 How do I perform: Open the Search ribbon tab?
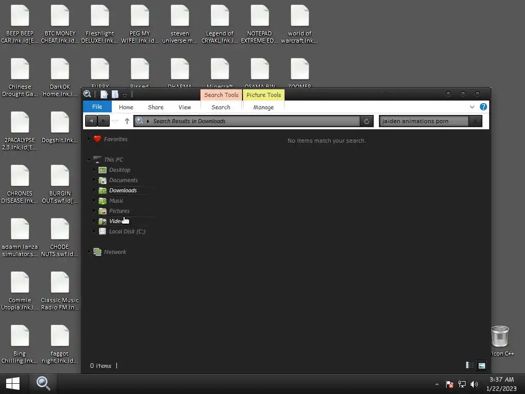tap(220, 107)
